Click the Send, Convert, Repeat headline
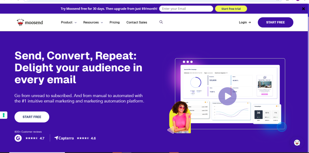The height and width of the screenshot is (153, 309). tap(78, 68)
